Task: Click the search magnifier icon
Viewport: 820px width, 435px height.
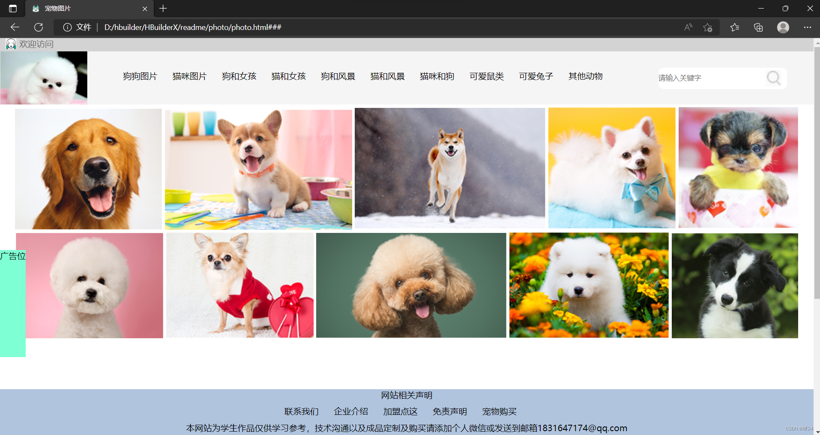Action: click(773, 78)
